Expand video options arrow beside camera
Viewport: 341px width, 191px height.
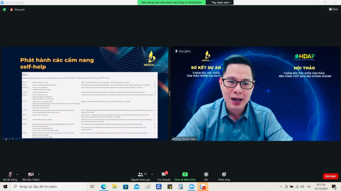click(x=39, y=174)
